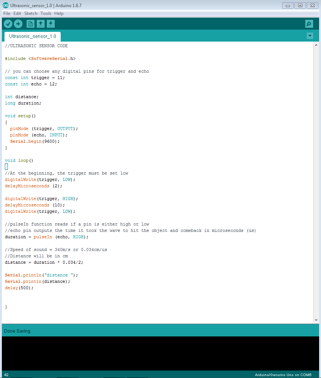Open the Edit menu

(x=17, y=13)
